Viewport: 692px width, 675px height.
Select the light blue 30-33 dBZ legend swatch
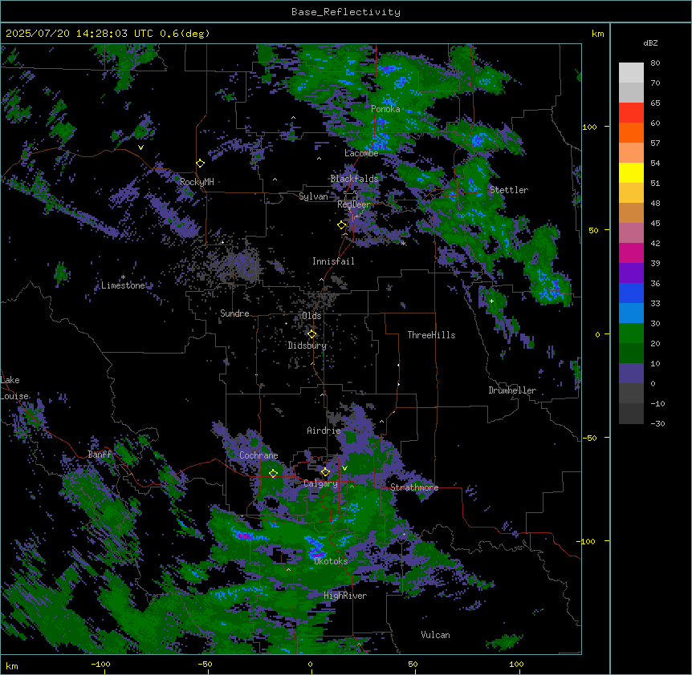tap(631, 313)
